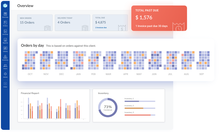The image size is (219, 132).
Task: Select the Reports sidebar icon
Action: tap(5, 41)
